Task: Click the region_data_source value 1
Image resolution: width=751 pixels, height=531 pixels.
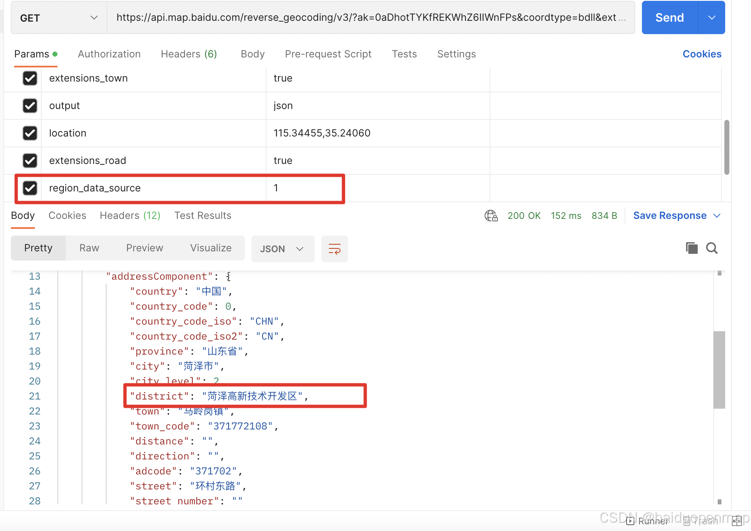Action: coord(276,188)
